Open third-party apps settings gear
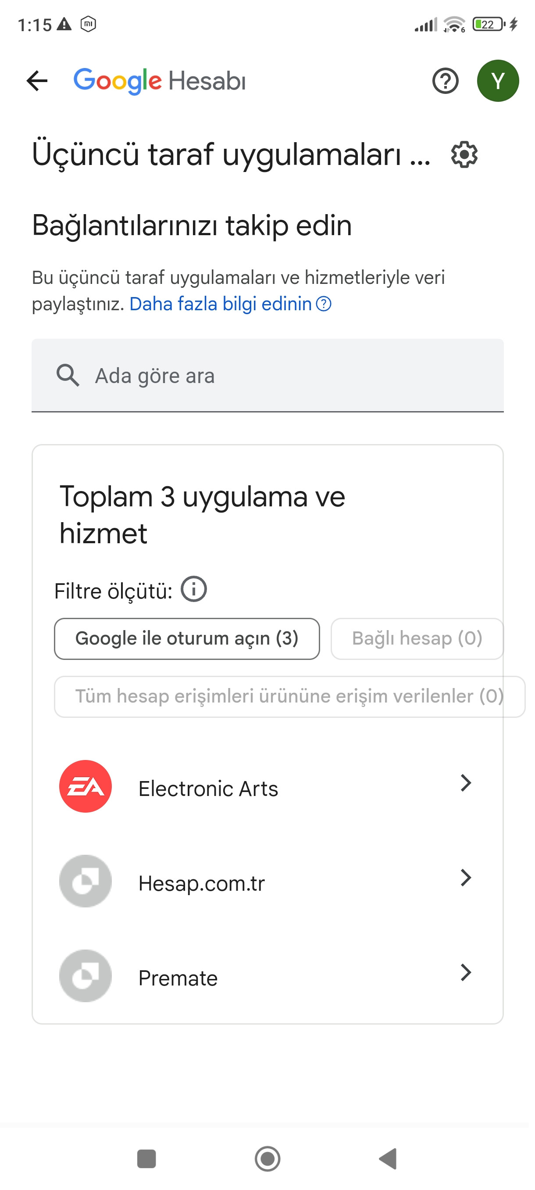Viewport: 535px width, 1190px height. pos(464,154)
